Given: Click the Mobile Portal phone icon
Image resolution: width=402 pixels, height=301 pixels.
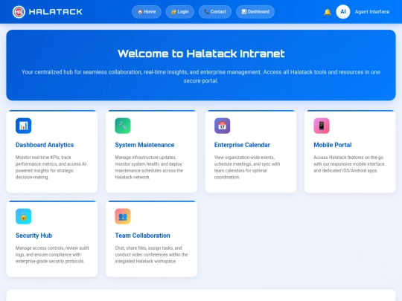Looking at the screenshot, I should point(322,126).
